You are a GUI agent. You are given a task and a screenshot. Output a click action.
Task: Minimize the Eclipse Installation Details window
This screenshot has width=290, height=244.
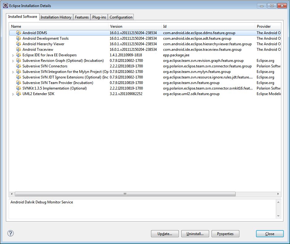coord(262,6)
